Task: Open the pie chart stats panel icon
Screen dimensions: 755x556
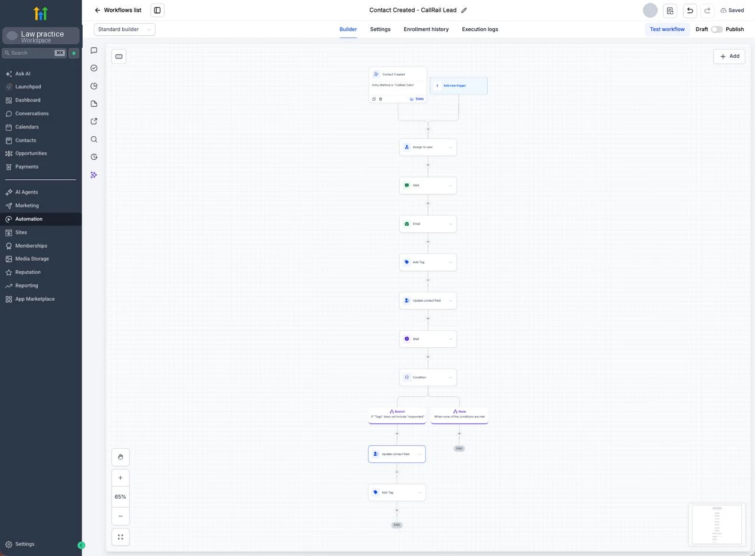Action: 94,86
